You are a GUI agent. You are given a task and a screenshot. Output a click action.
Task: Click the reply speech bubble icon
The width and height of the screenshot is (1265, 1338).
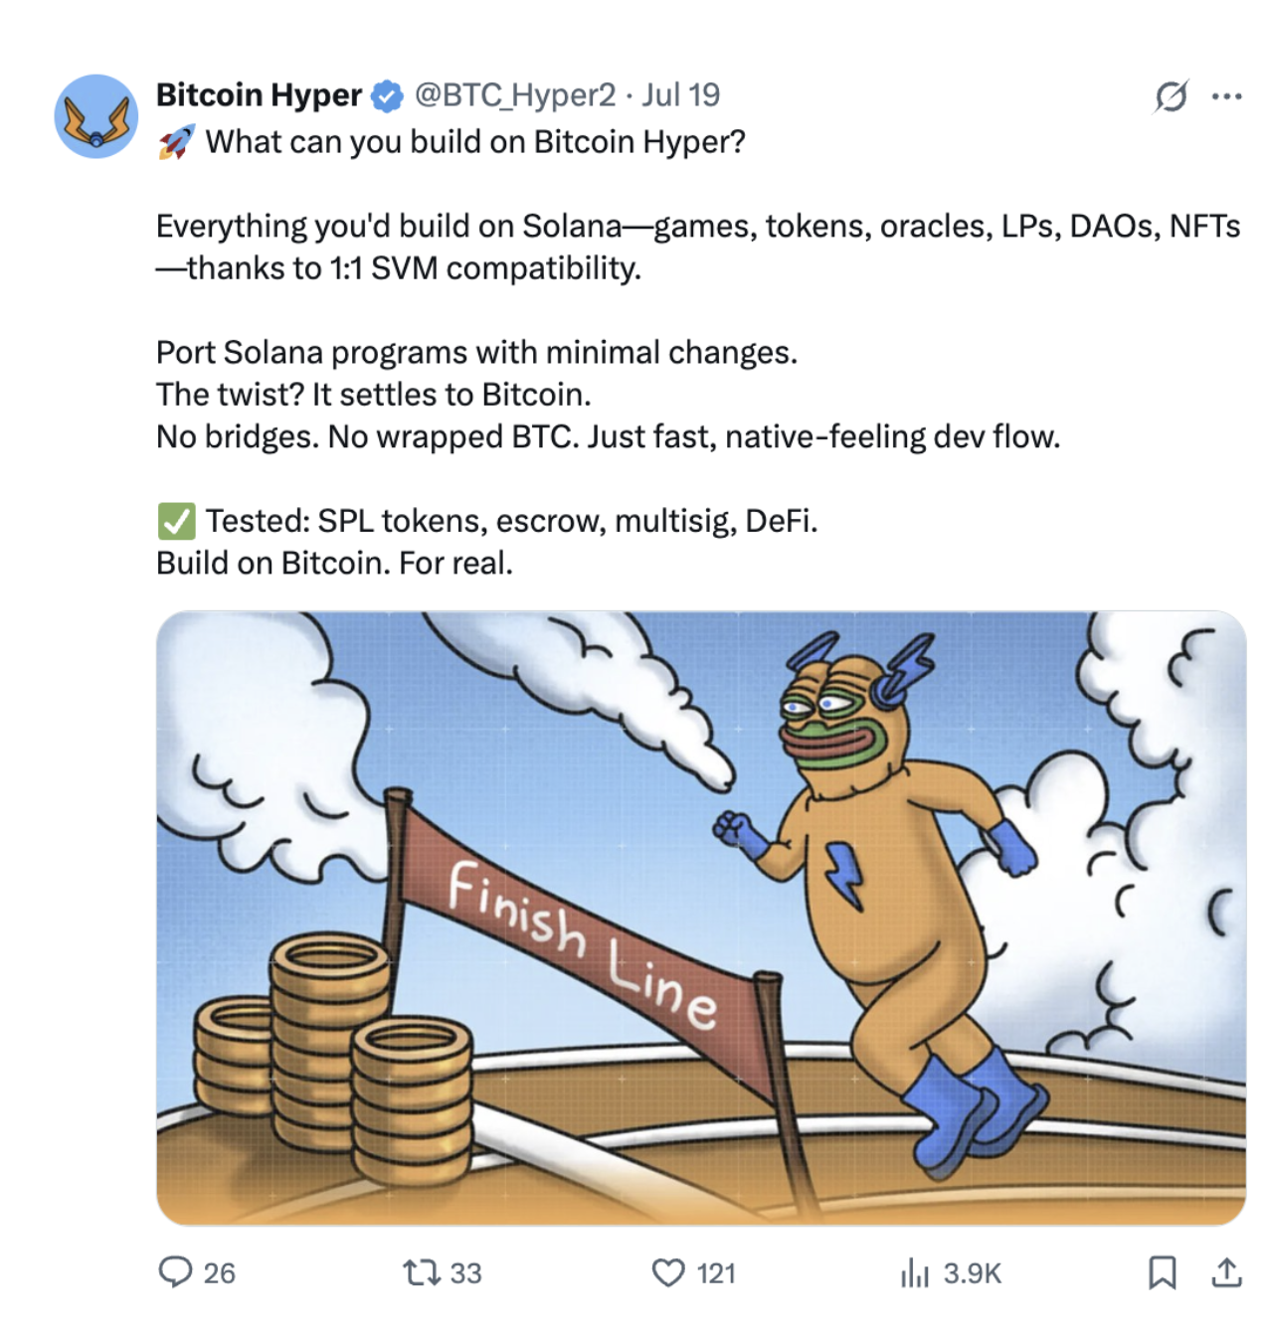[x=176, y=1272]
